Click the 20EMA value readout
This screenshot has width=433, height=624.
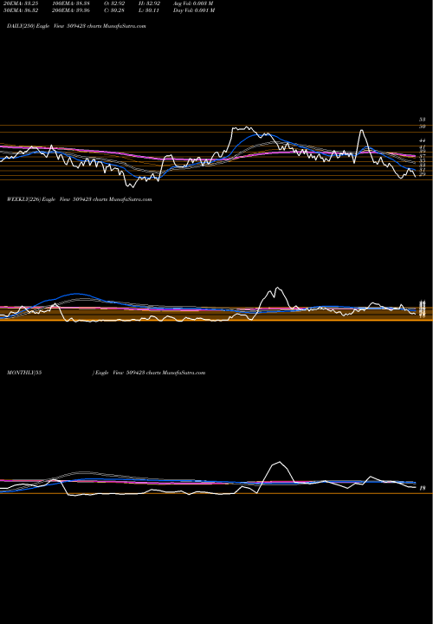[19, 3]
